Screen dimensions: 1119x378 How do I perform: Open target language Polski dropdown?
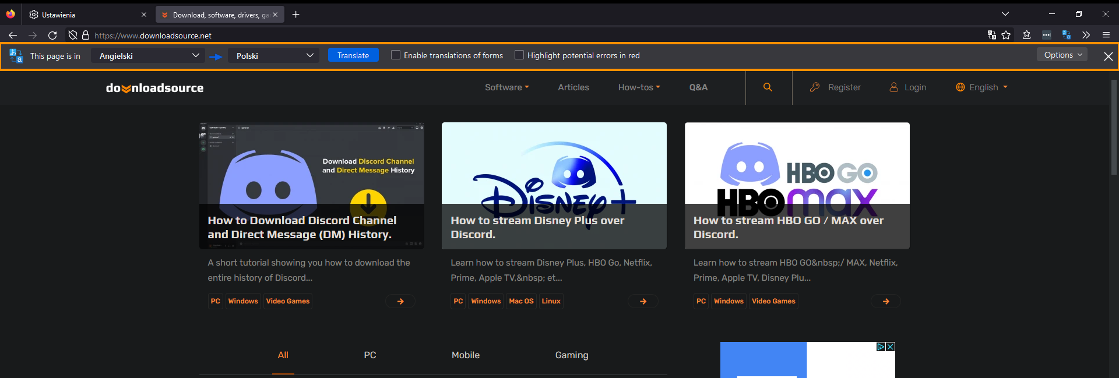coord(273,55)
